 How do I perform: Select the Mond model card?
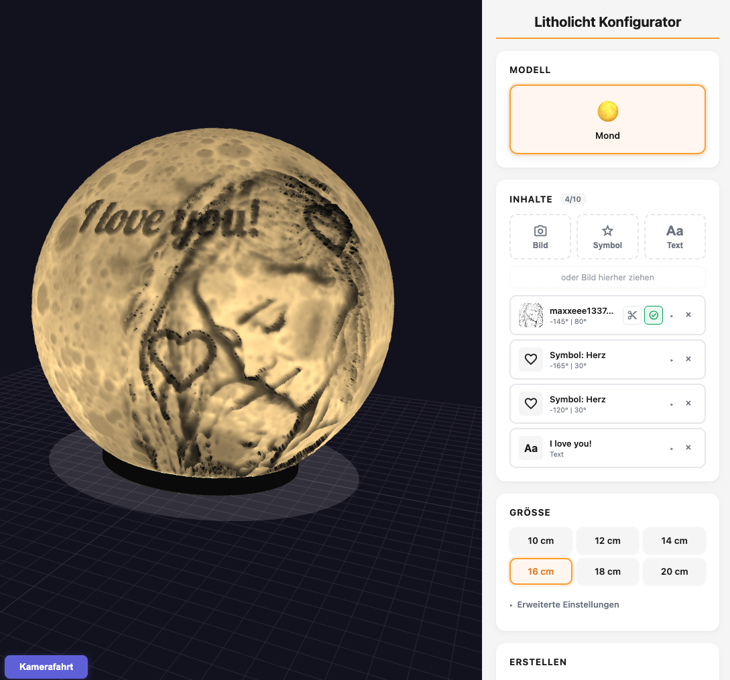pyautogui.click(x=607, y=119)
